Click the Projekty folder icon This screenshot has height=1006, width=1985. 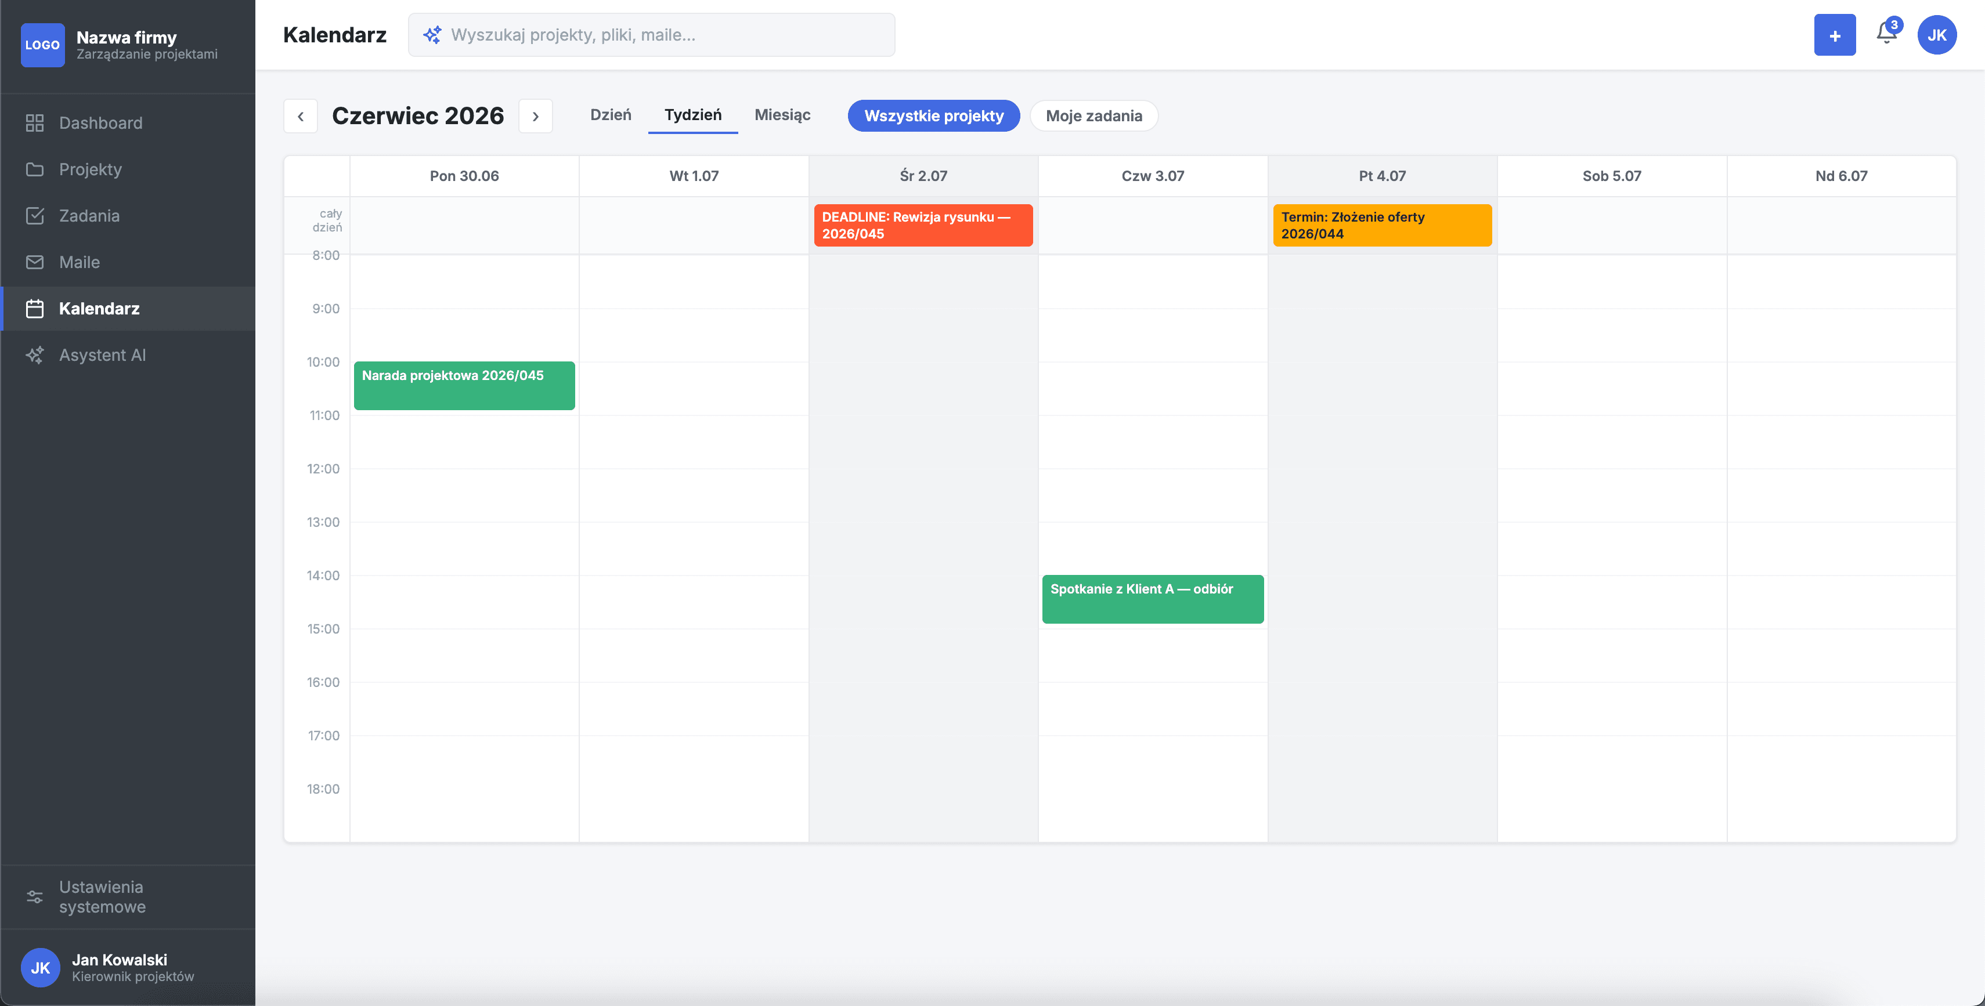(35, 169)
